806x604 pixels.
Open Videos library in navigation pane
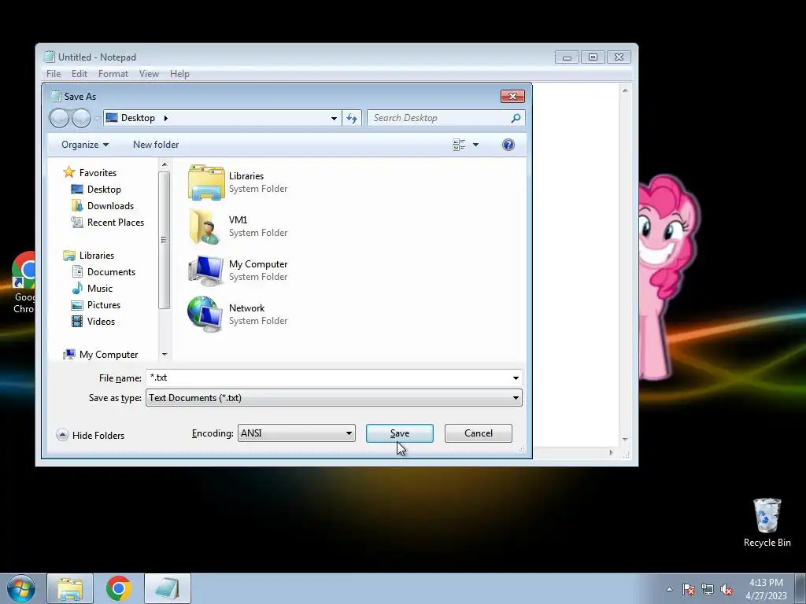coord(101,322)
